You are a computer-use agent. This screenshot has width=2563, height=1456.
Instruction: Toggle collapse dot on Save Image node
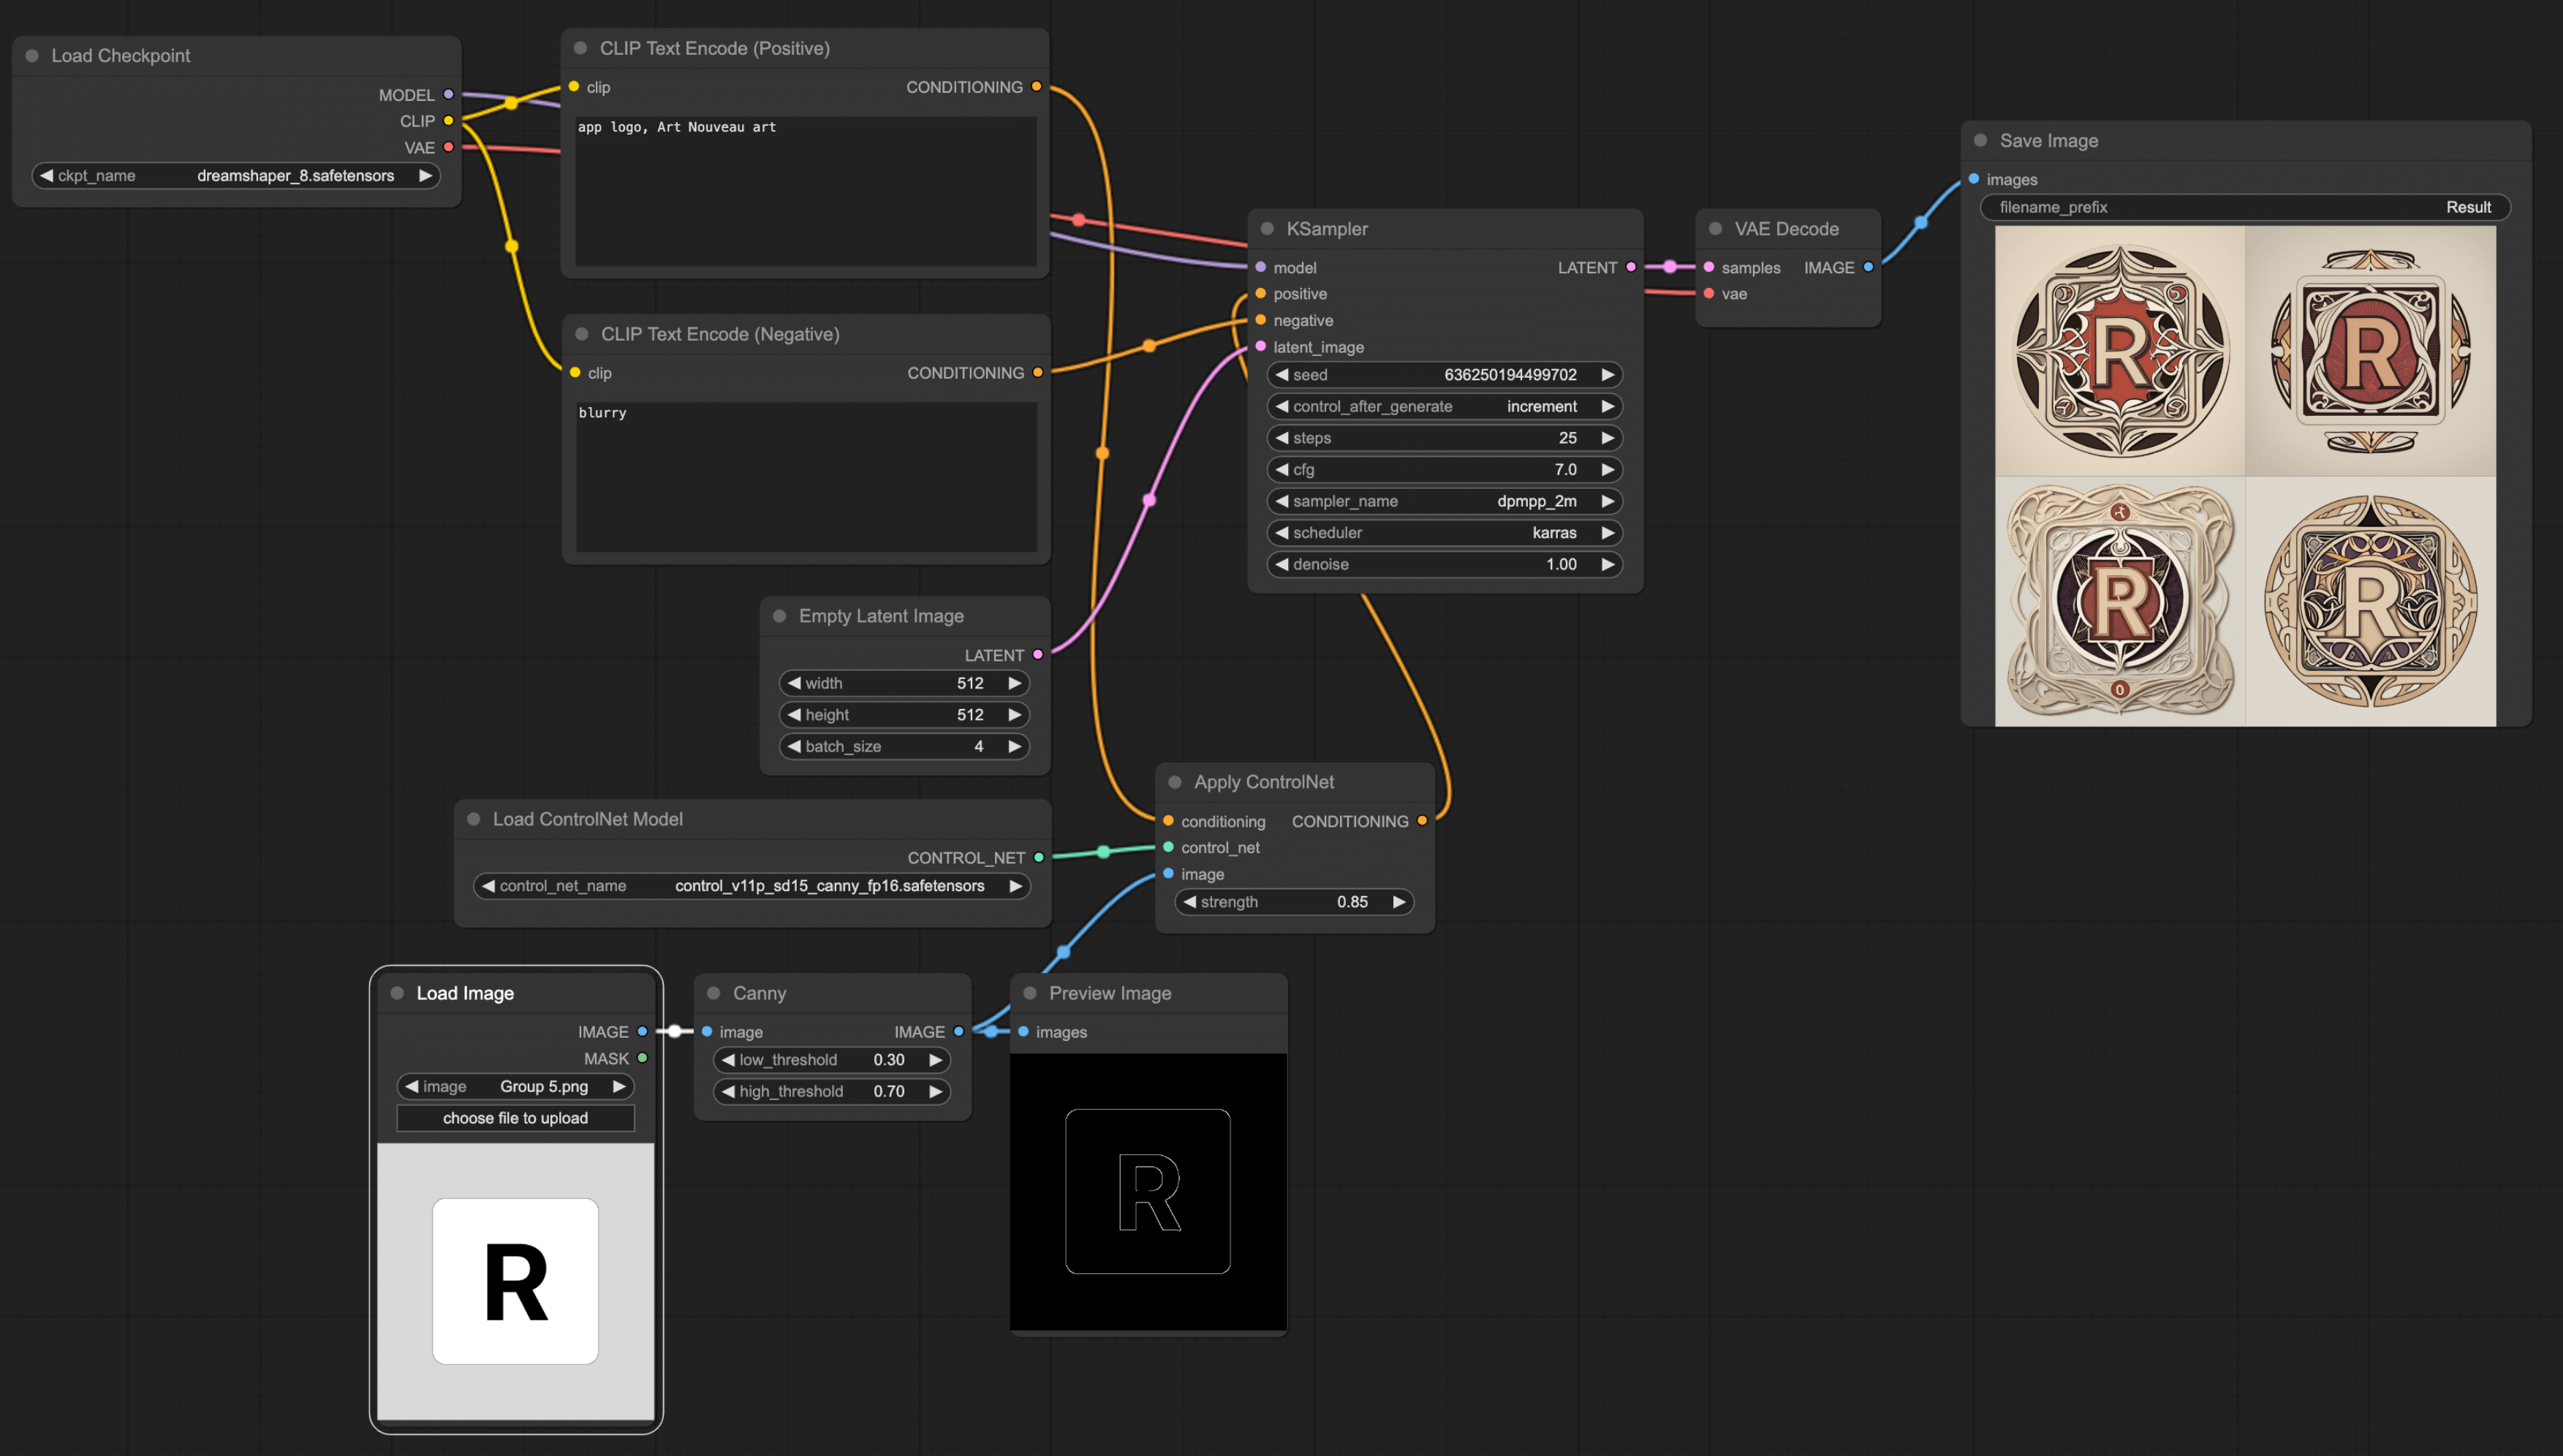coord(1980,141)
